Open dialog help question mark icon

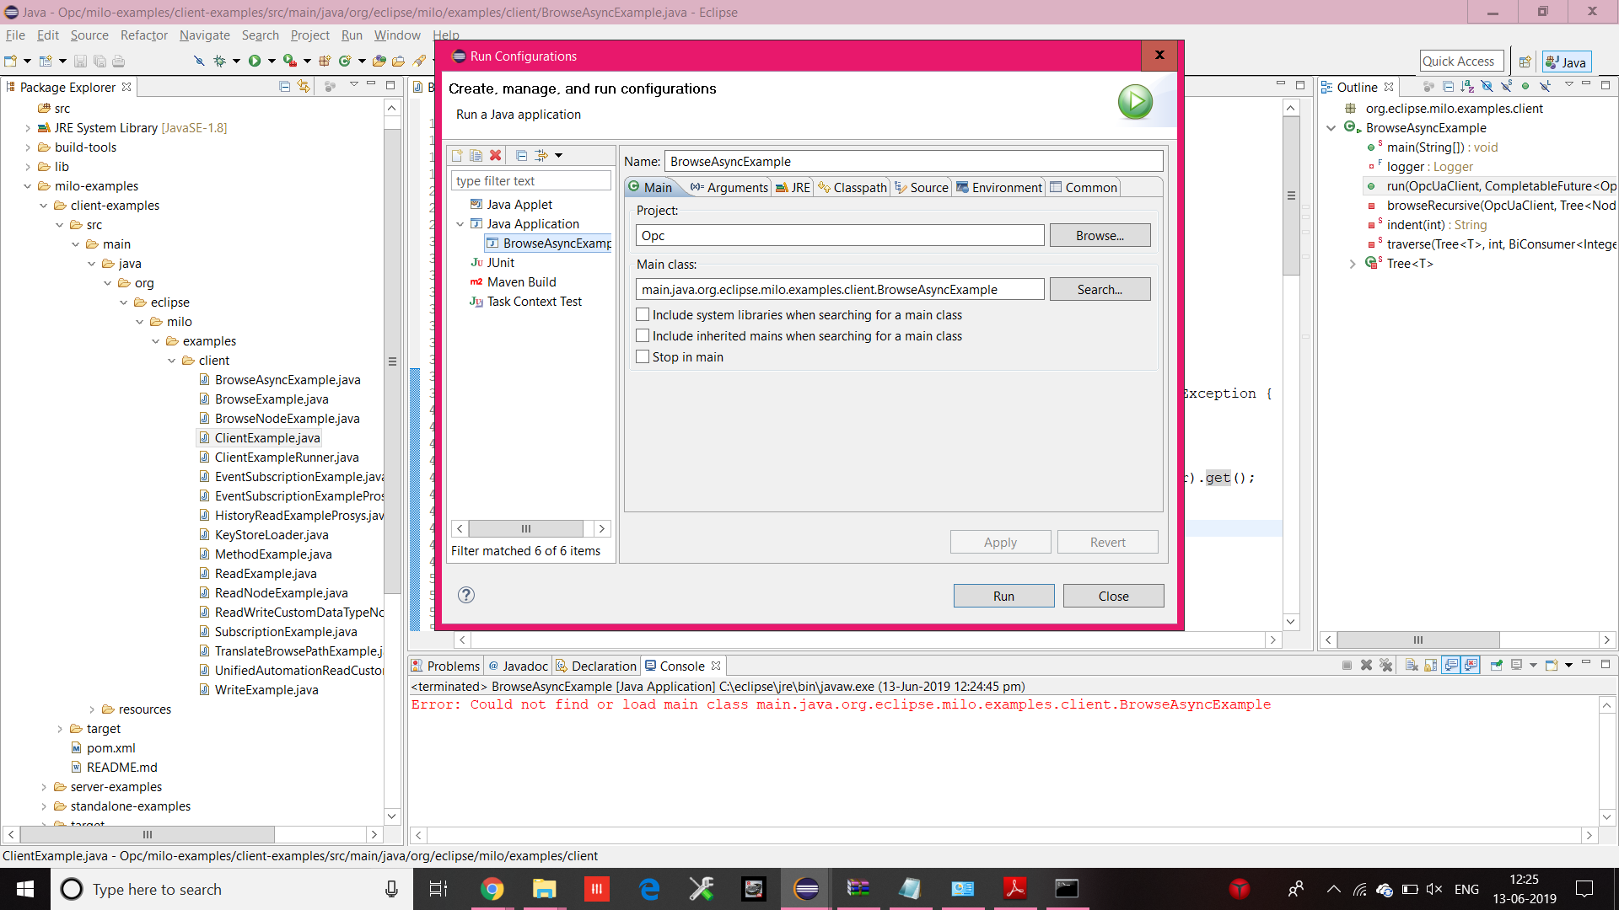[466, 595]
